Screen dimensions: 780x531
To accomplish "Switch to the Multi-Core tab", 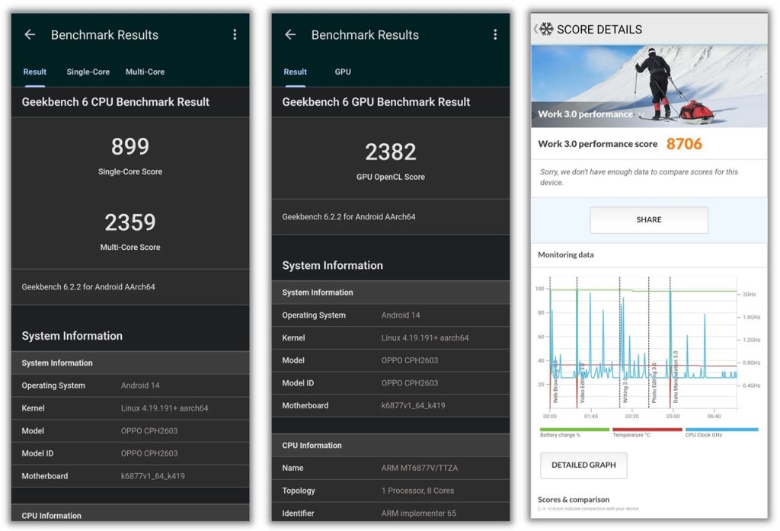I will (x=145, y=72).
